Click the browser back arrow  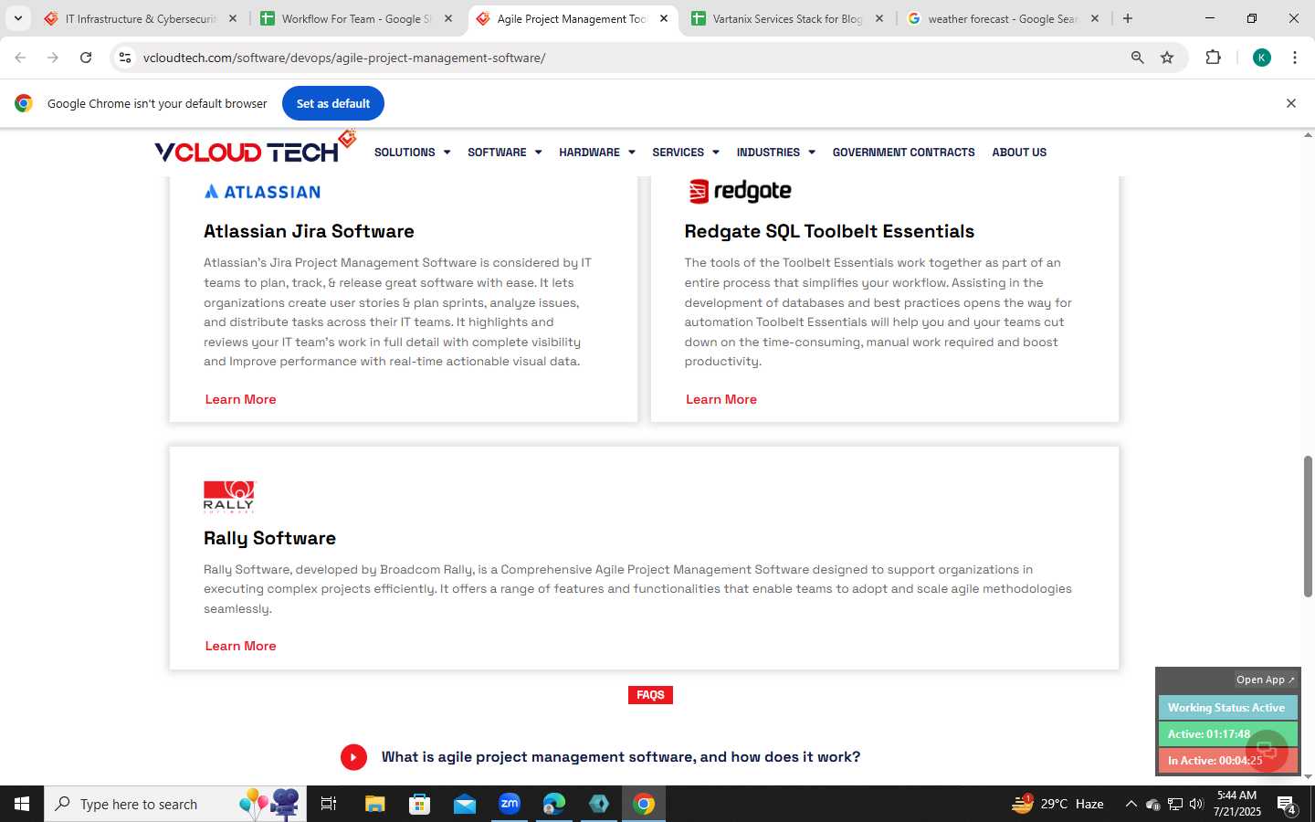click(x=20, y=58)
